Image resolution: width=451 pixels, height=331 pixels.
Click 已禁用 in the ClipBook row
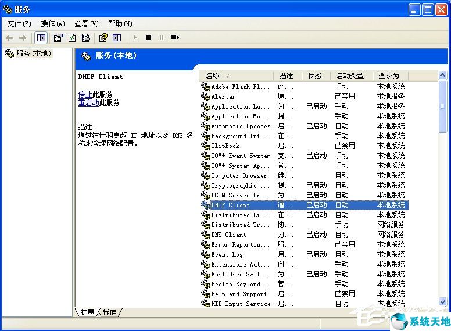(x=345, y=146)
